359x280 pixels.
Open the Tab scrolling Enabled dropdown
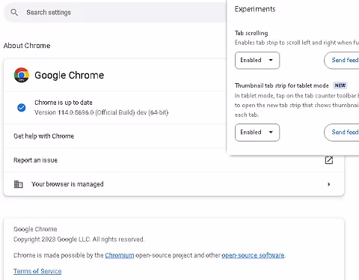coord(257,60)
